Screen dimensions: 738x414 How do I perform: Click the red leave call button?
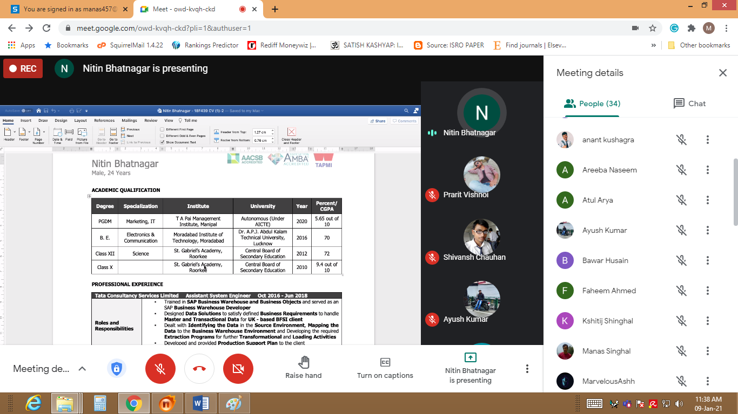pyautogui.click(x=199, y=369)
